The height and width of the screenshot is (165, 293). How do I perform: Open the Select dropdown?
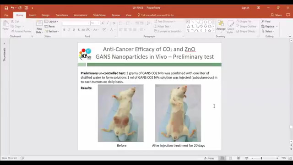pyautogui.click(x=268, y=31)
